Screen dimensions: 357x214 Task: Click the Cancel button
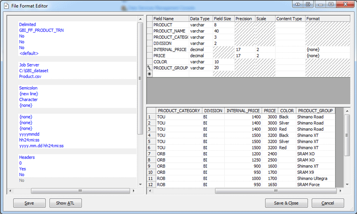tap(328, 203)
